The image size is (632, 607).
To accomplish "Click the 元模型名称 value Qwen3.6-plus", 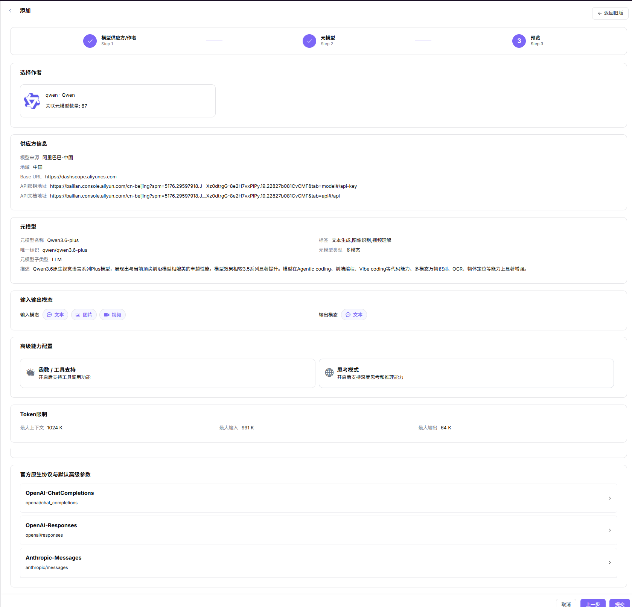I will (x=63, y=240).
